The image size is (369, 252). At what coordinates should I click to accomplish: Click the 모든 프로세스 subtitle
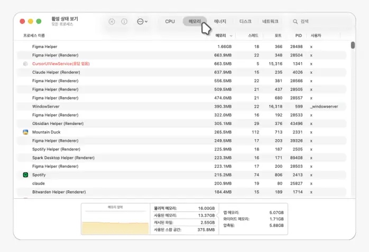(x=62, y=24)
